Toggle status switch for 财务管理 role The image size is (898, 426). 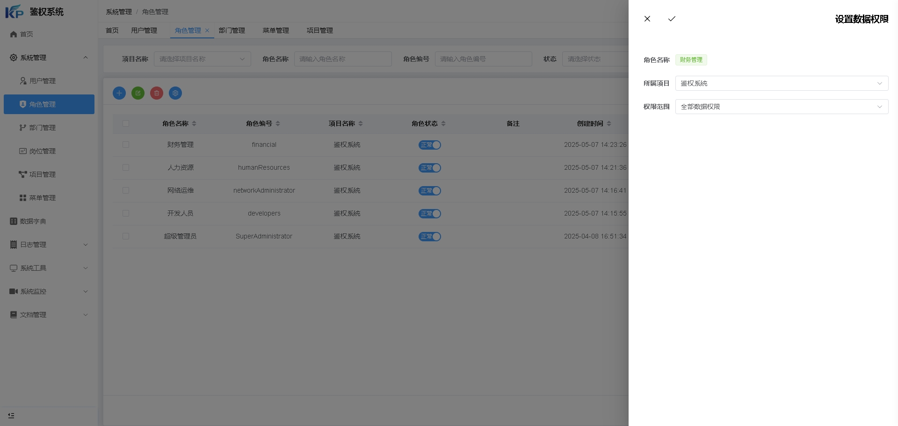click(x=429, y=145)
